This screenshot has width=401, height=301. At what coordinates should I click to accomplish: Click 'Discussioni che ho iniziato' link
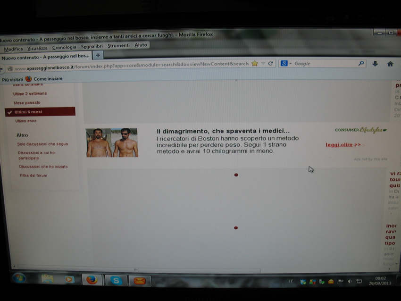(x=43, y=167)
